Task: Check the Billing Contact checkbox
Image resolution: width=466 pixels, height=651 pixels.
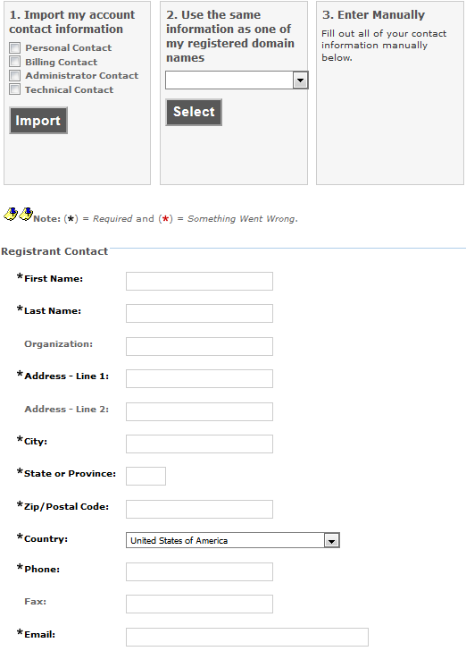Action: [15, 62]
